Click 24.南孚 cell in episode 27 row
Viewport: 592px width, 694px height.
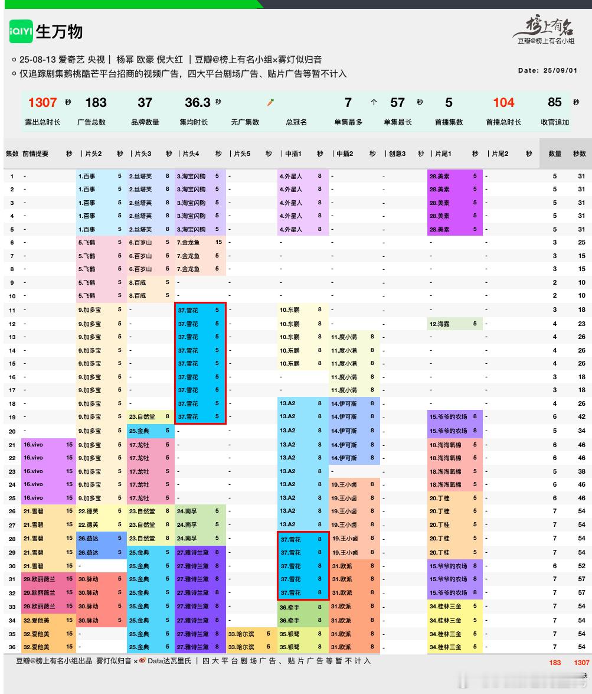pos(201,524)
